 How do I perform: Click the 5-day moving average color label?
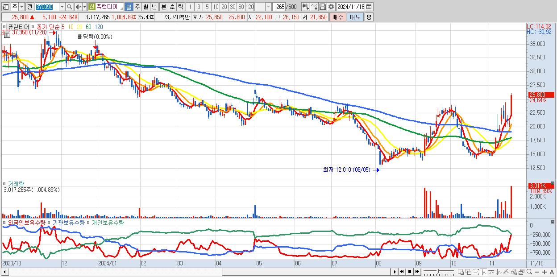(x=63, y=27)
